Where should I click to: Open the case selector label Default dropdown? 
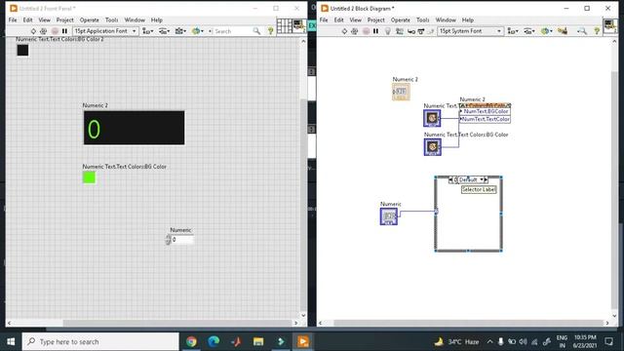[x=481, y=179]
